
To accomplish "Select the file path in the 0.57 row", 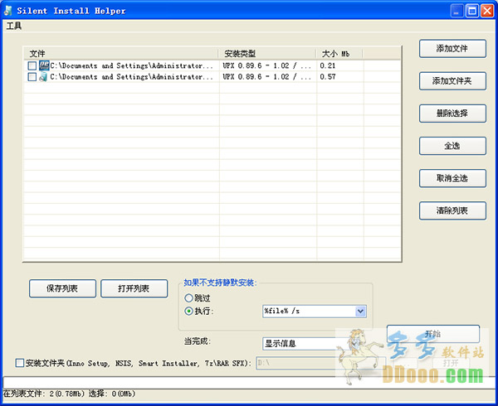I will click(x=132, y=77).
